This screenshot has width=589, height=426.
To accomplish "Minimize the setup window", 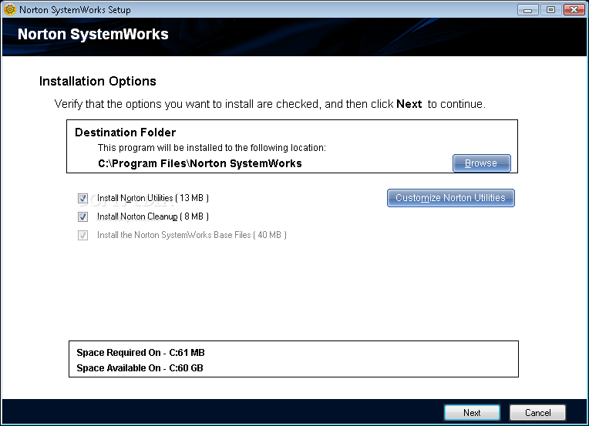I will [x=528, y=10].
